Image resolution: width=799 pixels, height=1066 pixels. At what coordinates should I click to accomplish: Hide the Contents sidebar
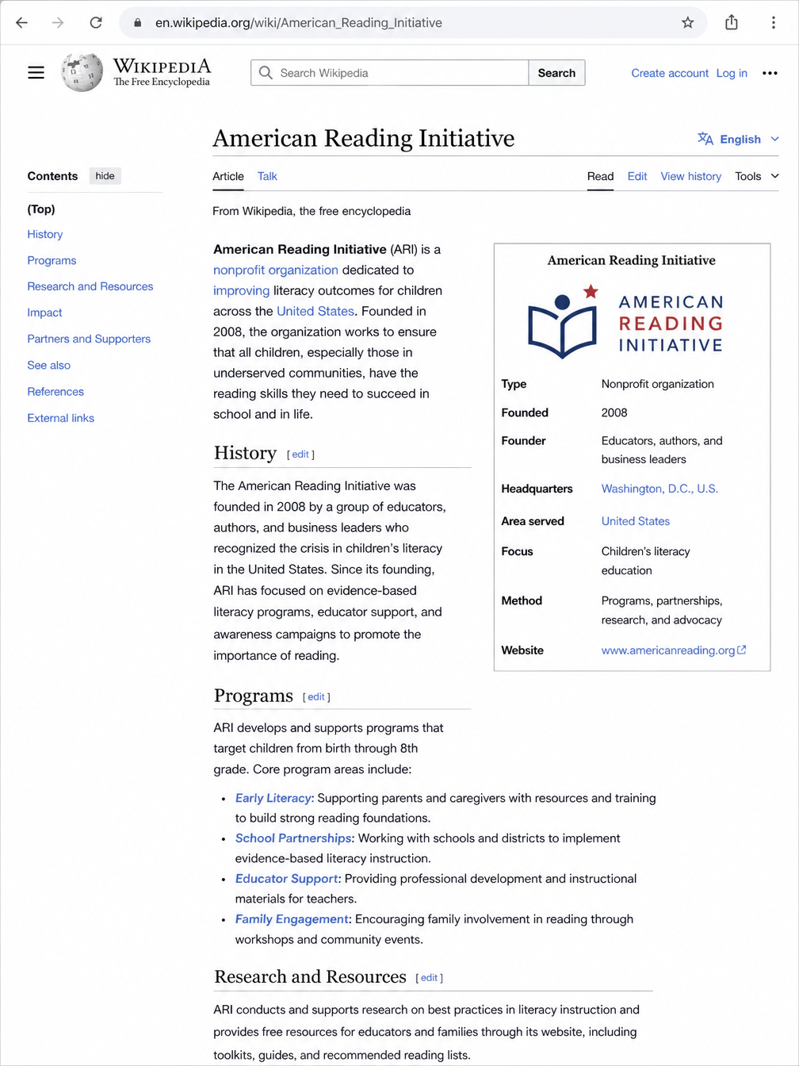[105, 176]
